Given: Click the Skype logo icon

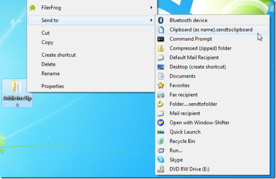Looking at the screenshot, I should pos(161,160).
